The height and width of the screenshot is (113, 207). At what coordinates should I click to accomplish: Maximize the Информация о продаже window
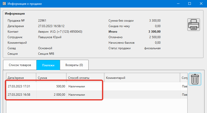click(190, 4)
